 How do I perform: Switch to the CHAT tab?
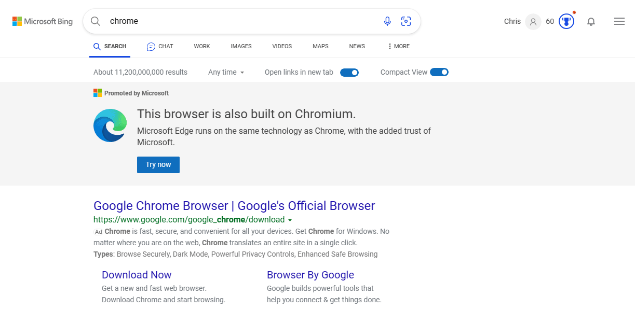coord(160,46)
